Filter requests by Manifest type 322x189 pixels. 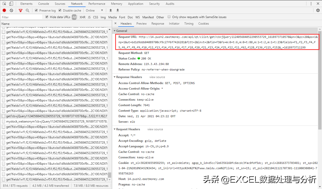click(148, 17)
